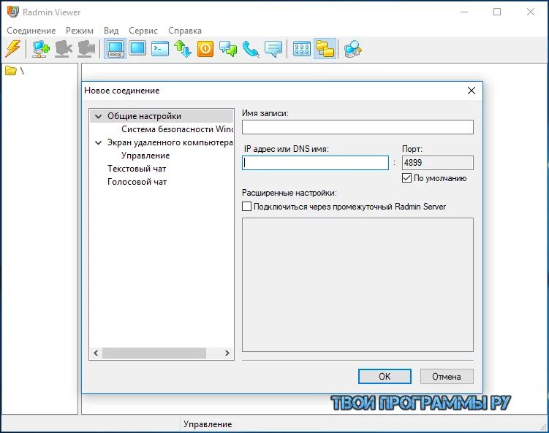Screen dimensions: 549x433
Task: Collapse the Общие настройки tree node
Action: click(99, 116)
